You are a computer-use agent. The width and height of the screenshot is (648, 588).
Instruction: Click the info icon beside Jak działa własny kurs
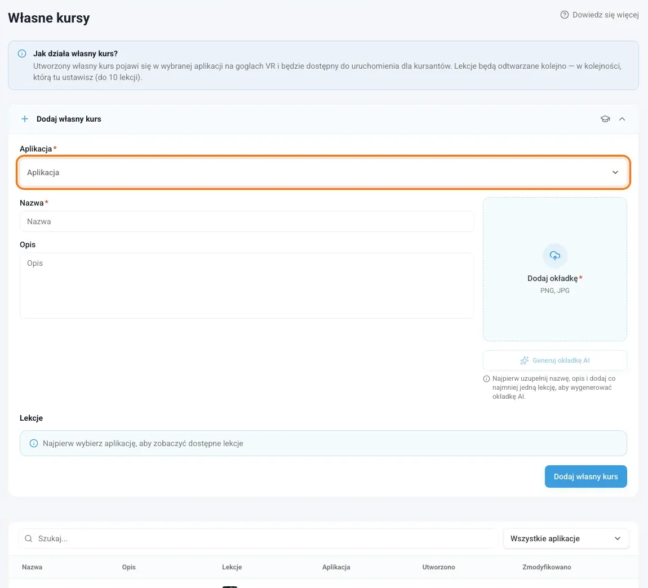22,54
